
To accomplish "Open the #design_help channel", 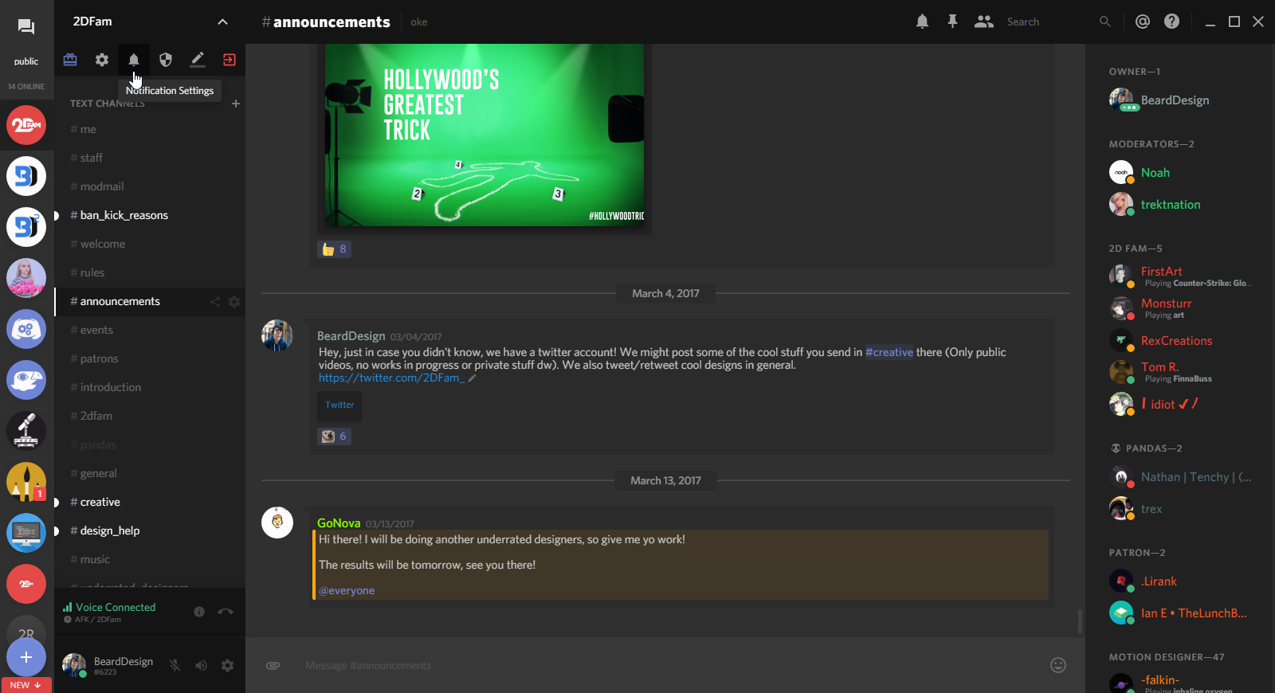I will tap(149, 531).
